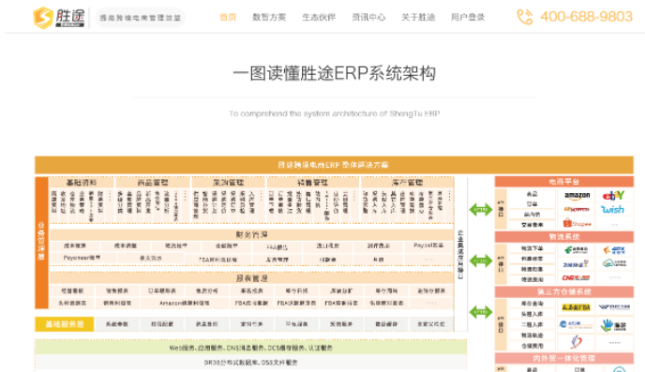
Task: Click the green double arrow beside 电商平台
Action: pyautogui.click(x=480, y=209)
